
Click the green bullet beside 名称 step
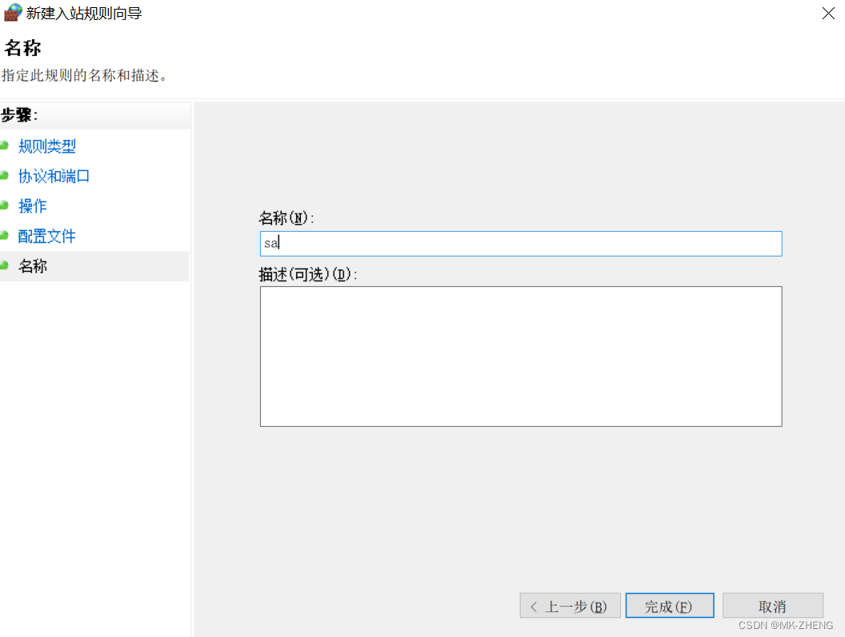[4, 265]
